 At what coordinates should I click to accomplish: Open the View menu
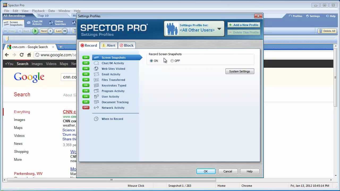click(25, 11)
